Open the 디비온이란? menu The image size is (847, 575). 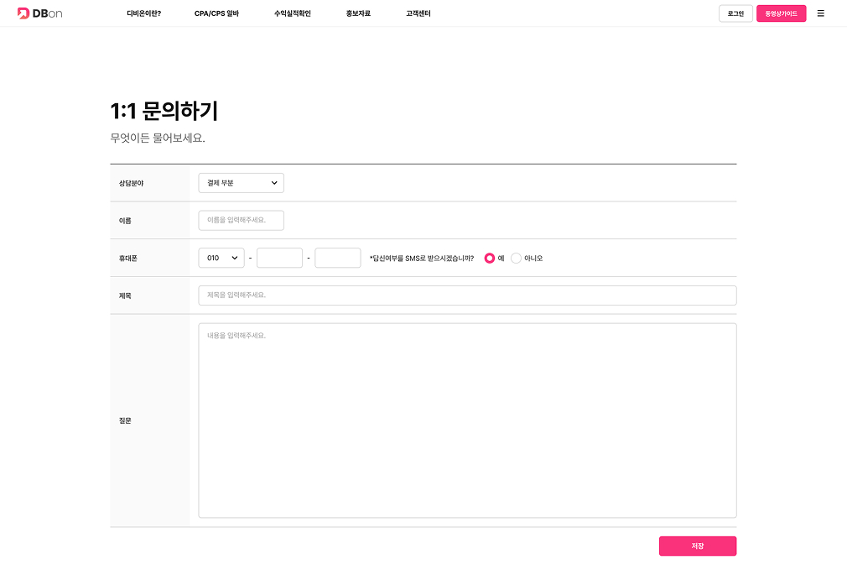coord(143,14)
